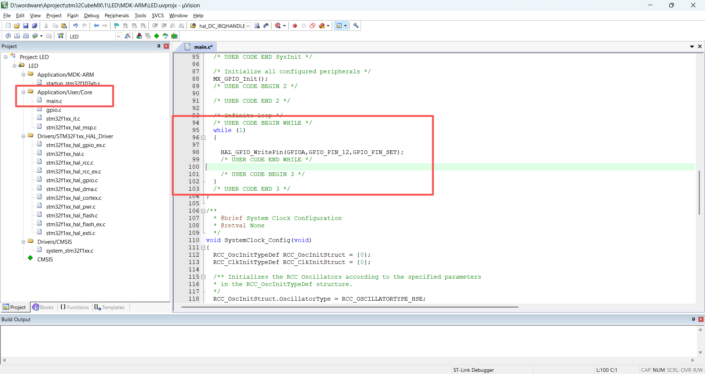
Task: Collapse the while loop fold marker at line 96
Action: click(203, 137)
